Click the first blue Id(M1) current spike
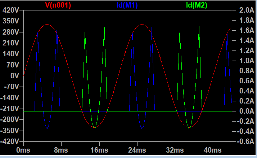 [38, 34]
